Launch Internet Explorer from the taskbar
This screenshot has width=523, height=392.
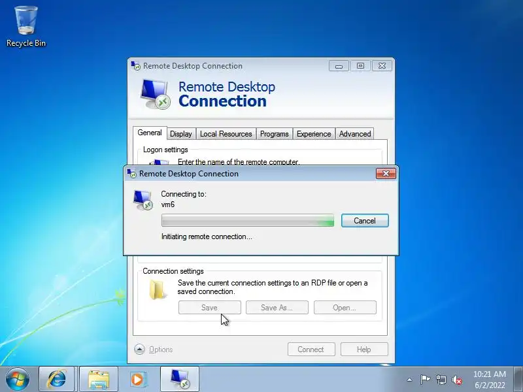click(x=56, y=379)
